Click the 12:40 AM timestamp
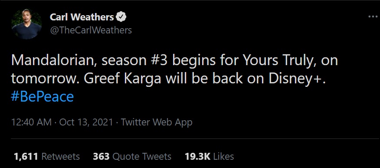The height and width of the screenshot is (168, 380). click(x=31, y=122)
